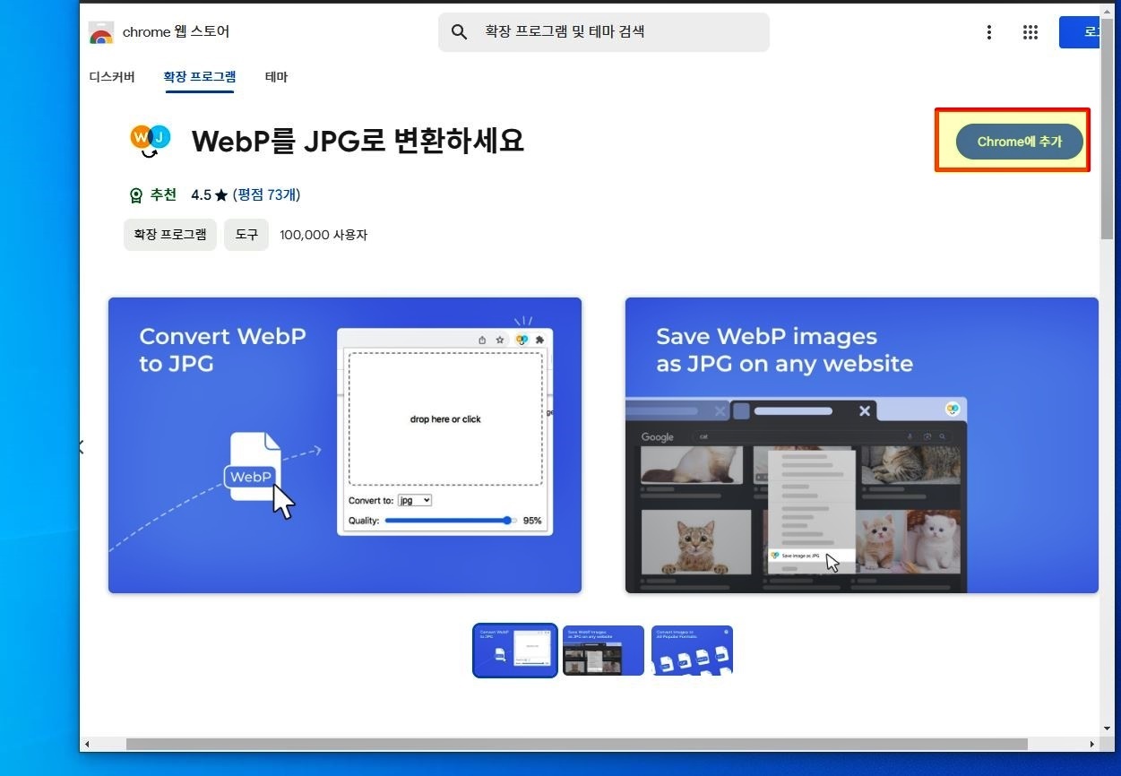Image resolution: width=1121 pixels, height=776 pixels.
Task: Click the Chrome web store logo
Action: (101, 33)
